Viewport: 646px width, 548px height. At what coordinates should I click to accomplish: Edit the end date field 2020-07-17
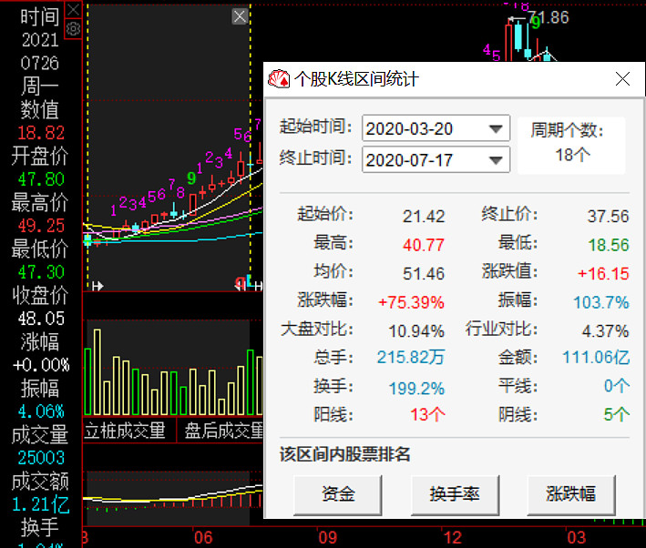click(436, 159)
